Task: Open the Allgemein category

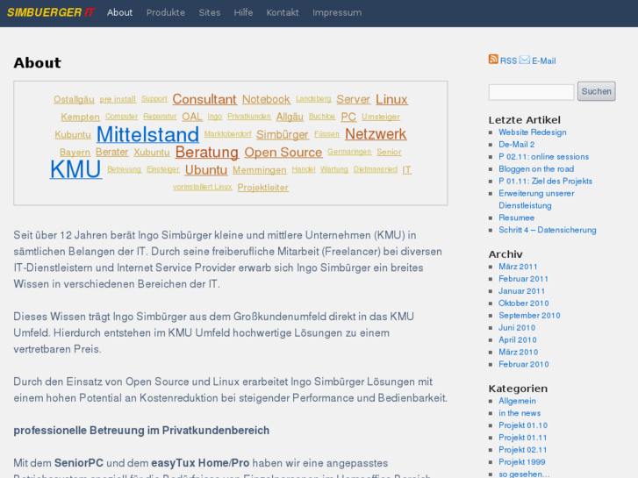Action: [x=517, y=401]
